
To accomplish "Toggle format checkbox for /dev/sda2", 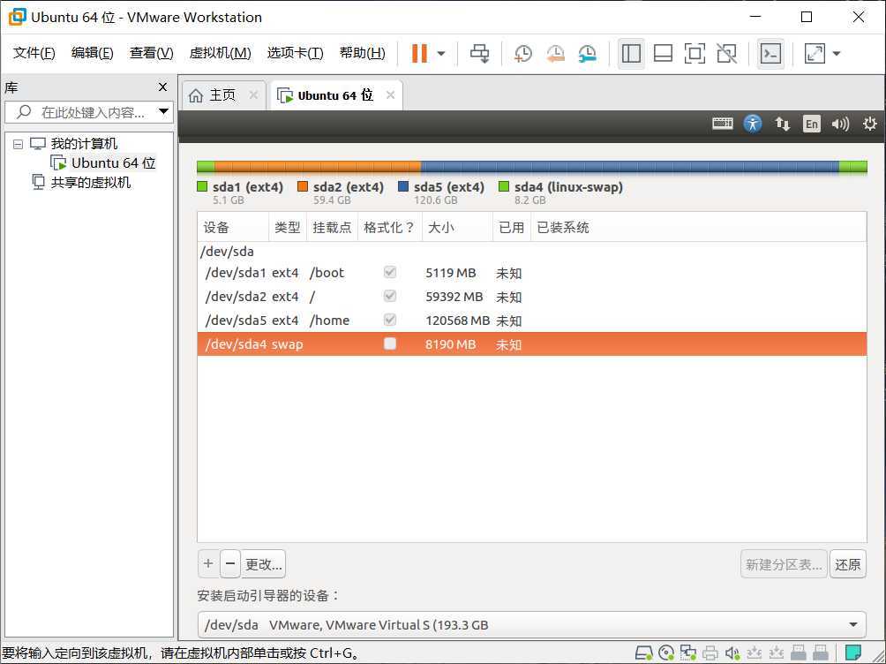I will tap(390, 296).
